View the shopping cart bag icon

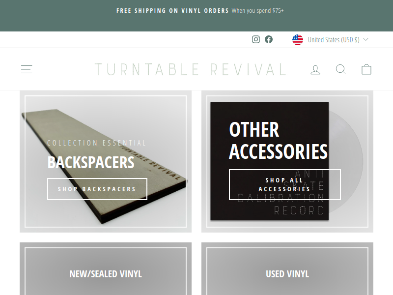366,69
